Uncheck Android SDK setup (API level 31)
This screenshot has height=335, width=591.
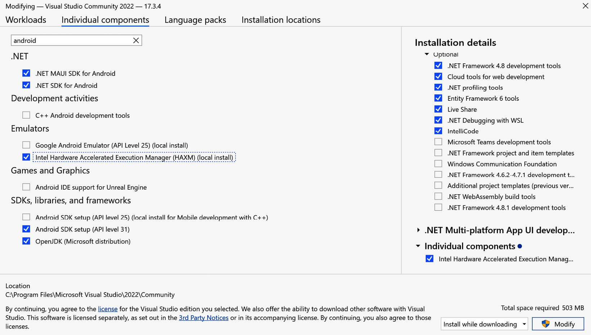click(x=26, y=229)
